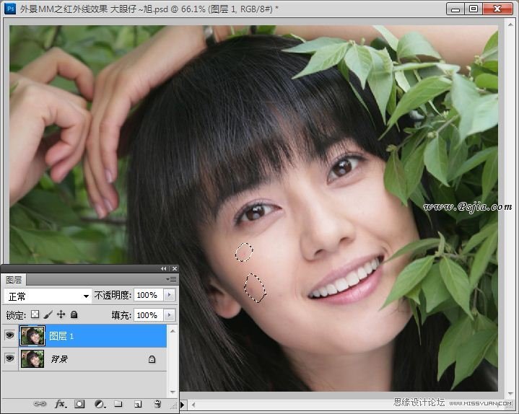Click the link layers chain icon
This screenshot has height=414, width=519.
click(40, 404)
